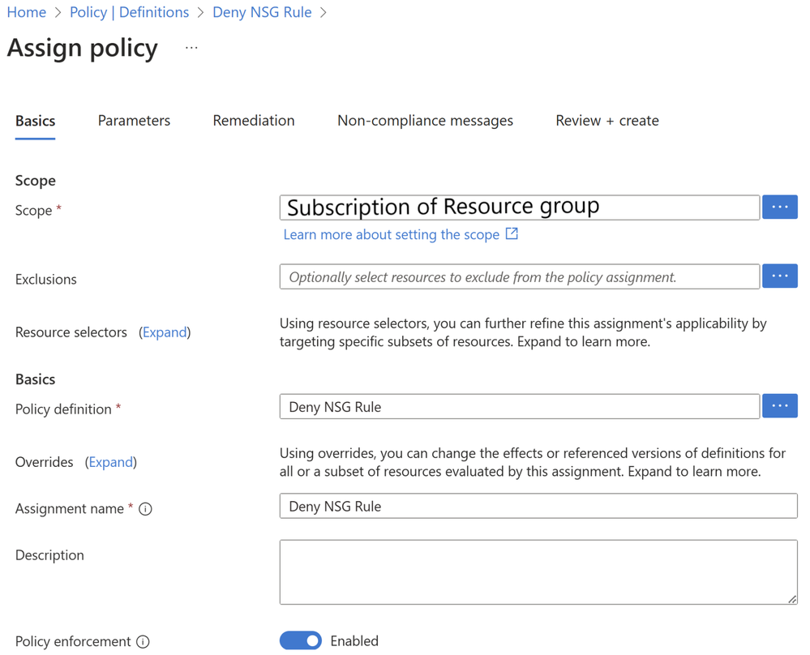
Task: Click the Policy enforcement label
Action: pyautogui.click(x=73, y=641)
